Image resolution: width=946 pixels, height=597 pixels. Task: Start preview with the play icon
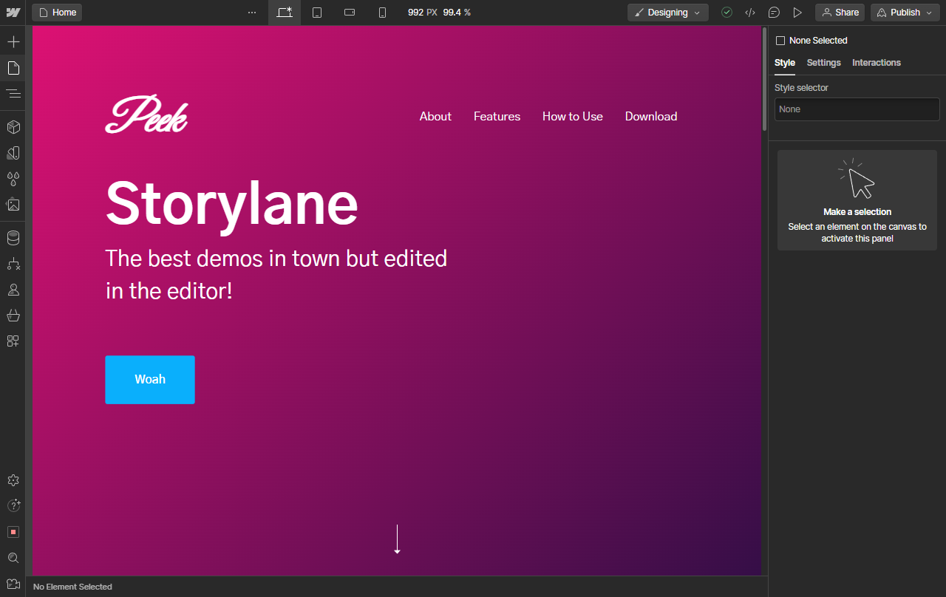pos(797,13)
